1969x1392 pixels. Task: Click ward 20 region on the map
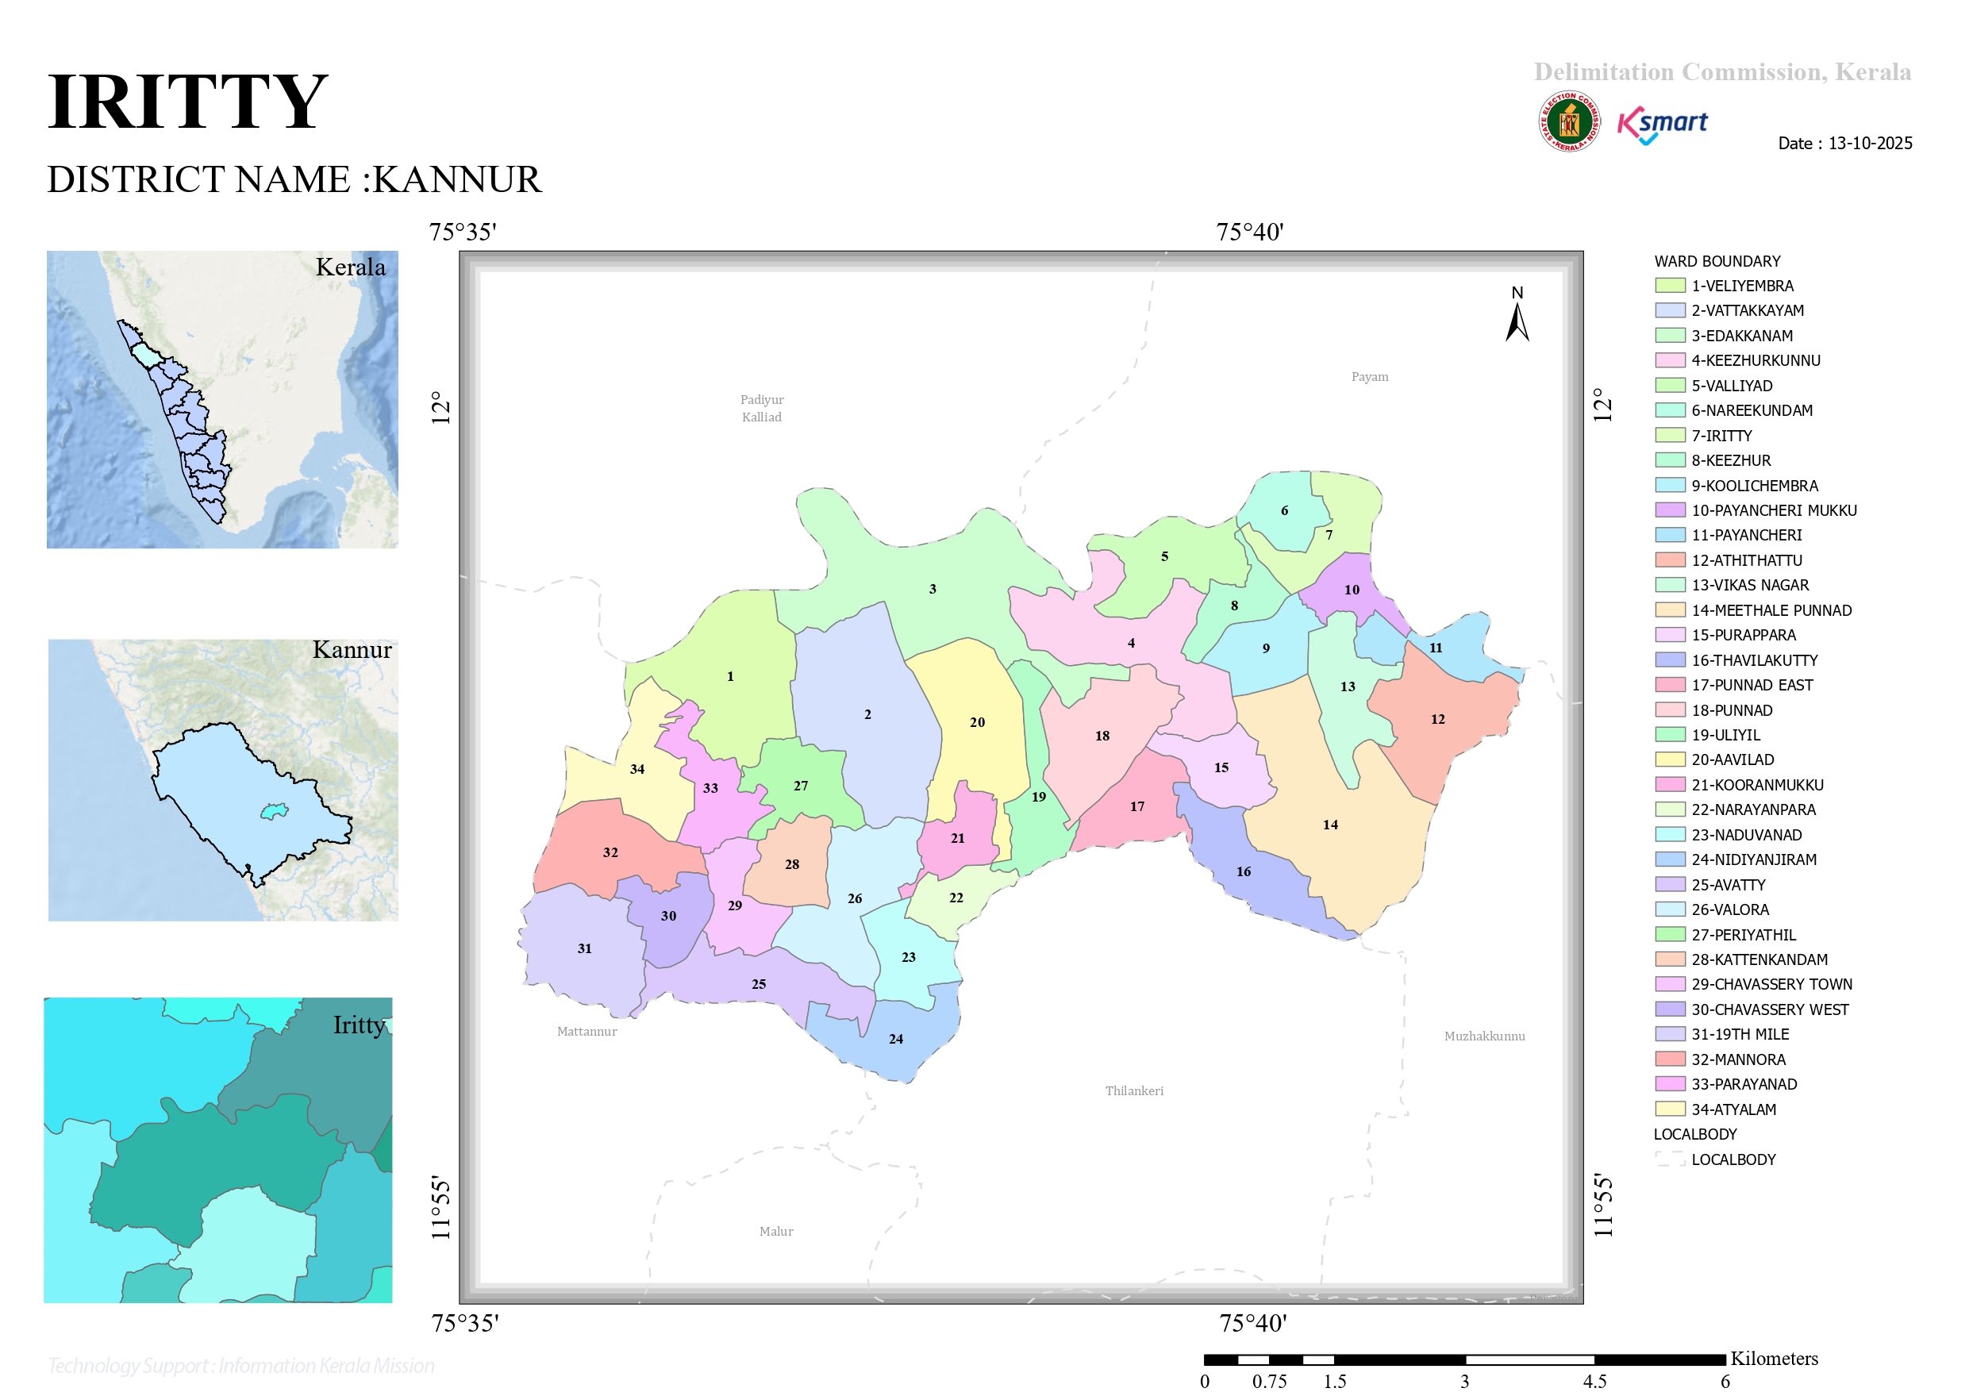click(x=977, y=722)
